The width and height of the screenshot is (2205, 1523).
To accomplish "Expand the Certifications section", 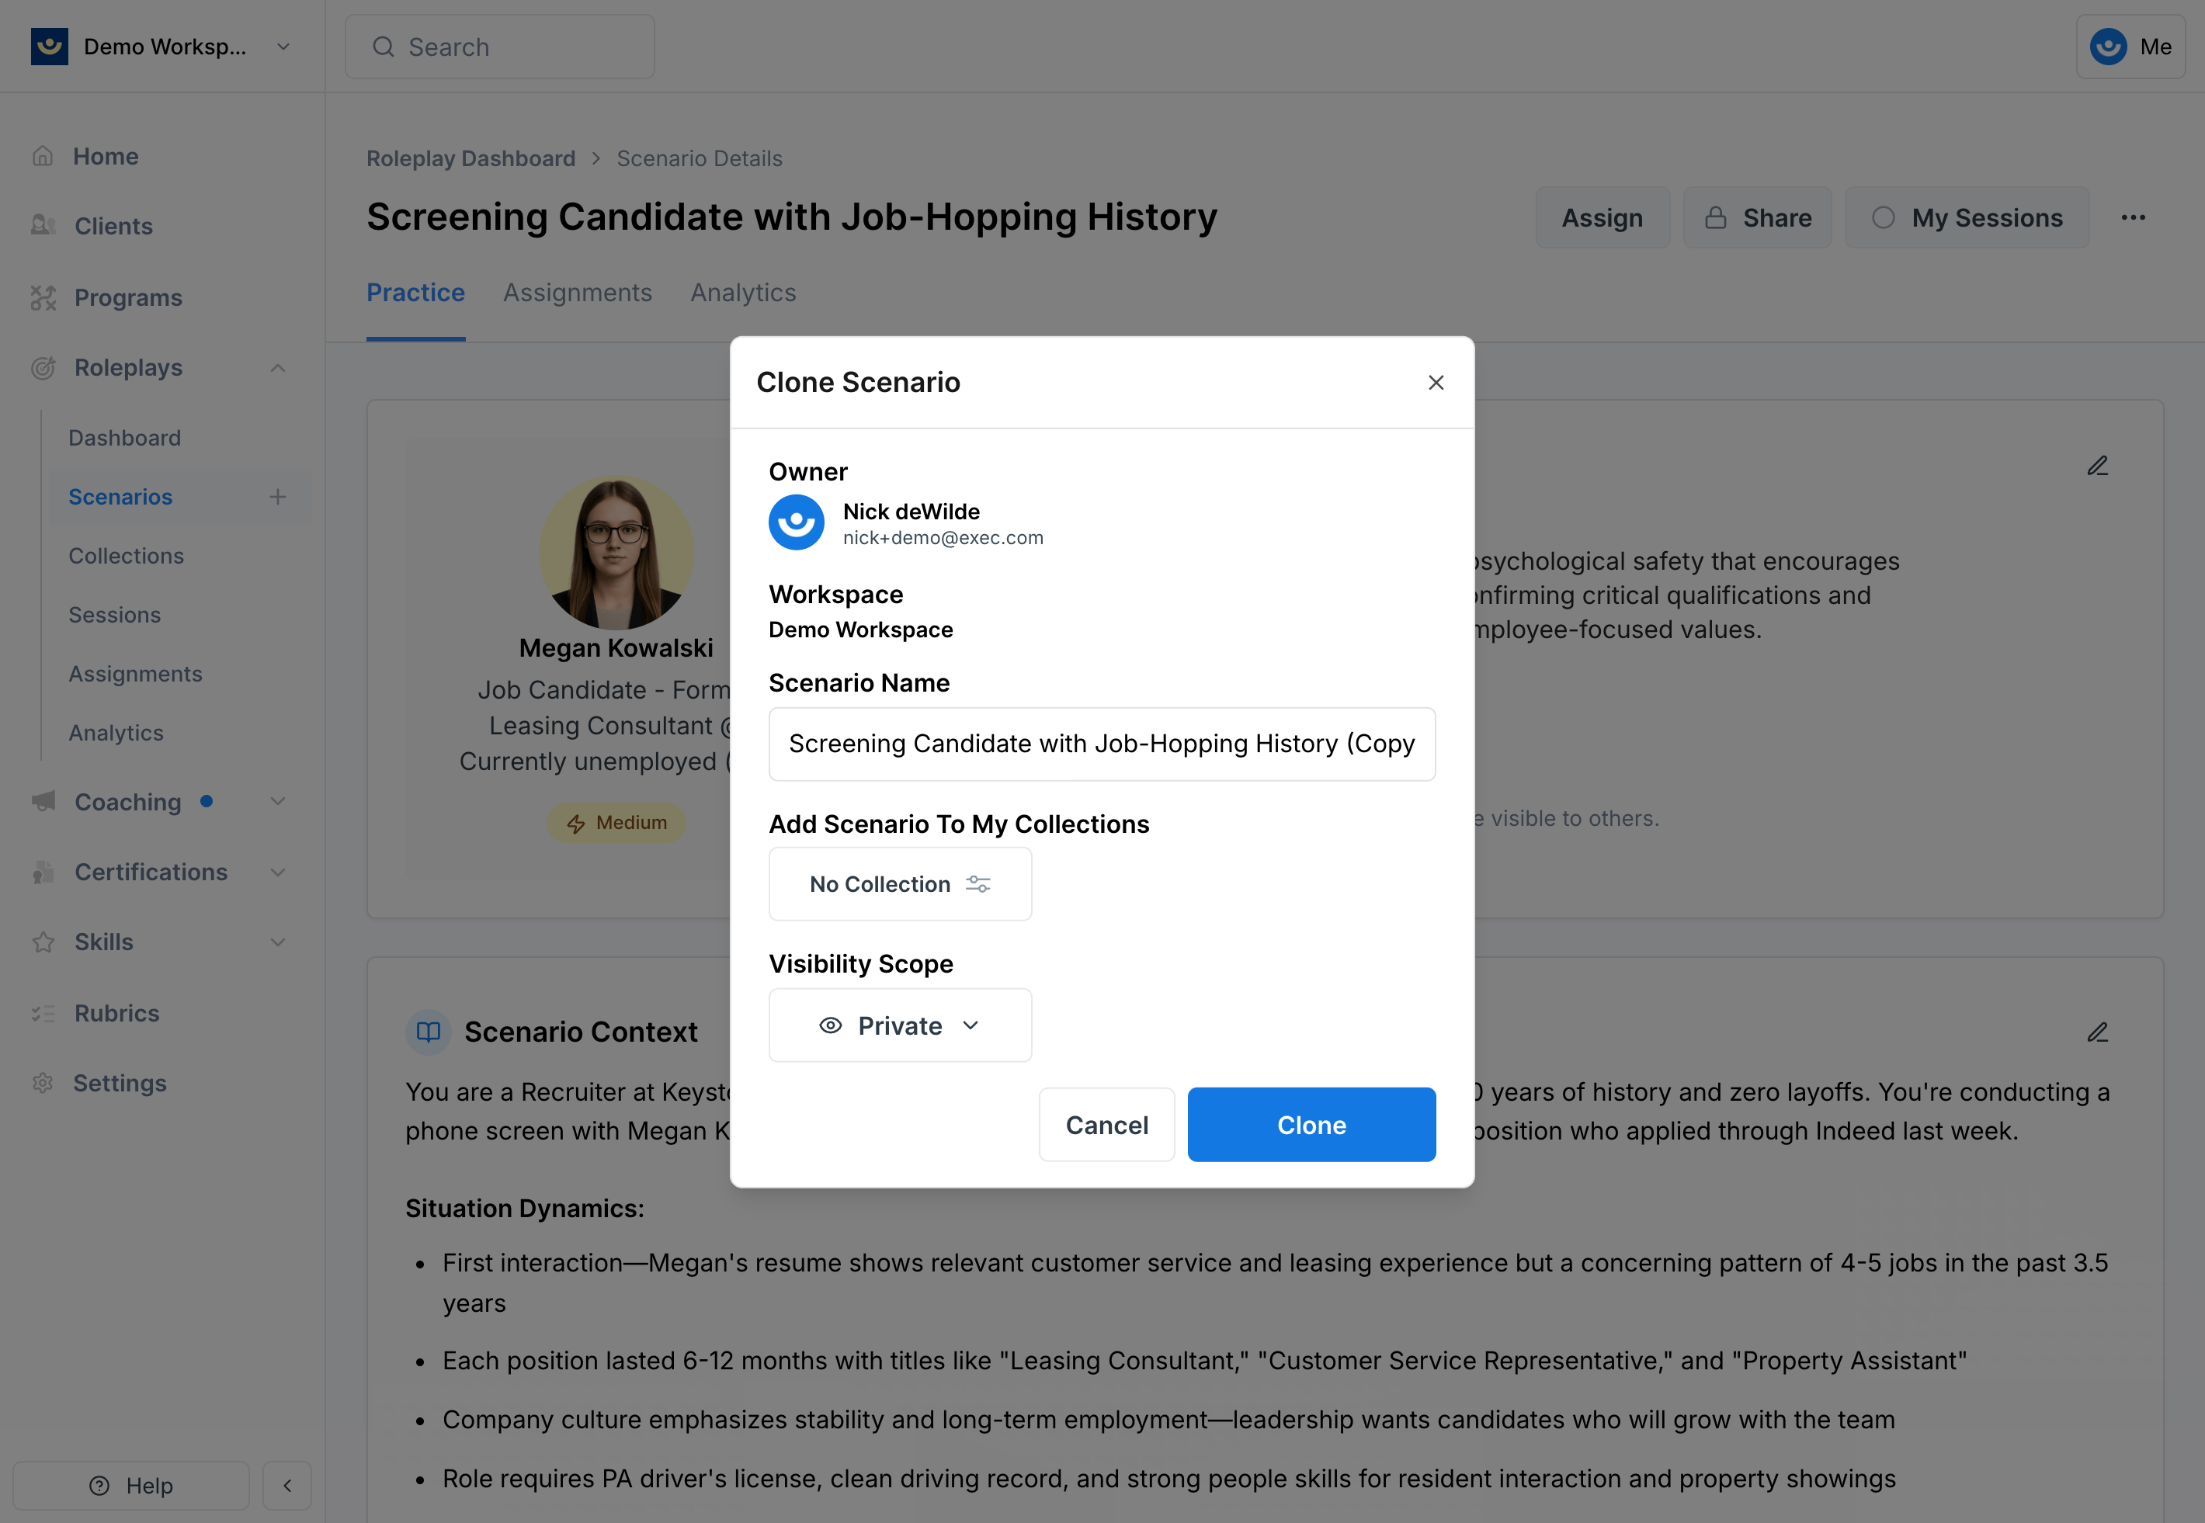I will [x=278, y=873].
